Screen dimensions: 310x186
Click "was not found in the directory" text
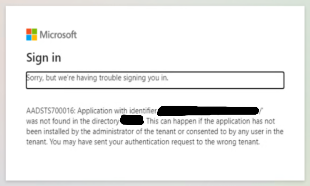point(72,120)
